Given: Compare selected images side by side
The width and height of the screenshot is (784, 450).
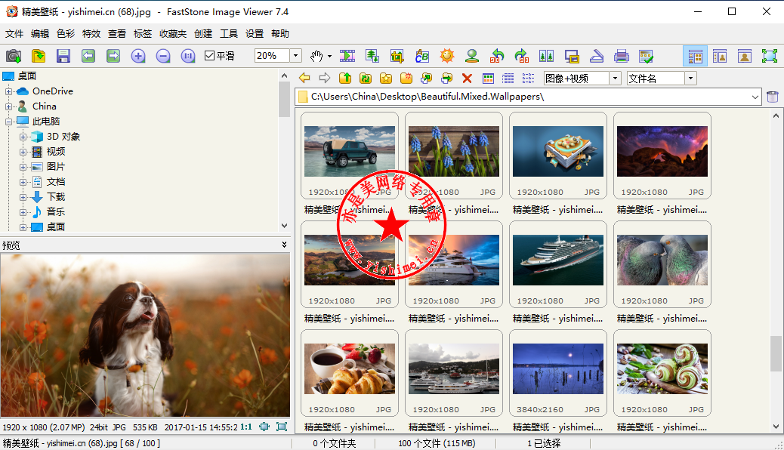Looking at the screenshot, I should click(547, 56).
